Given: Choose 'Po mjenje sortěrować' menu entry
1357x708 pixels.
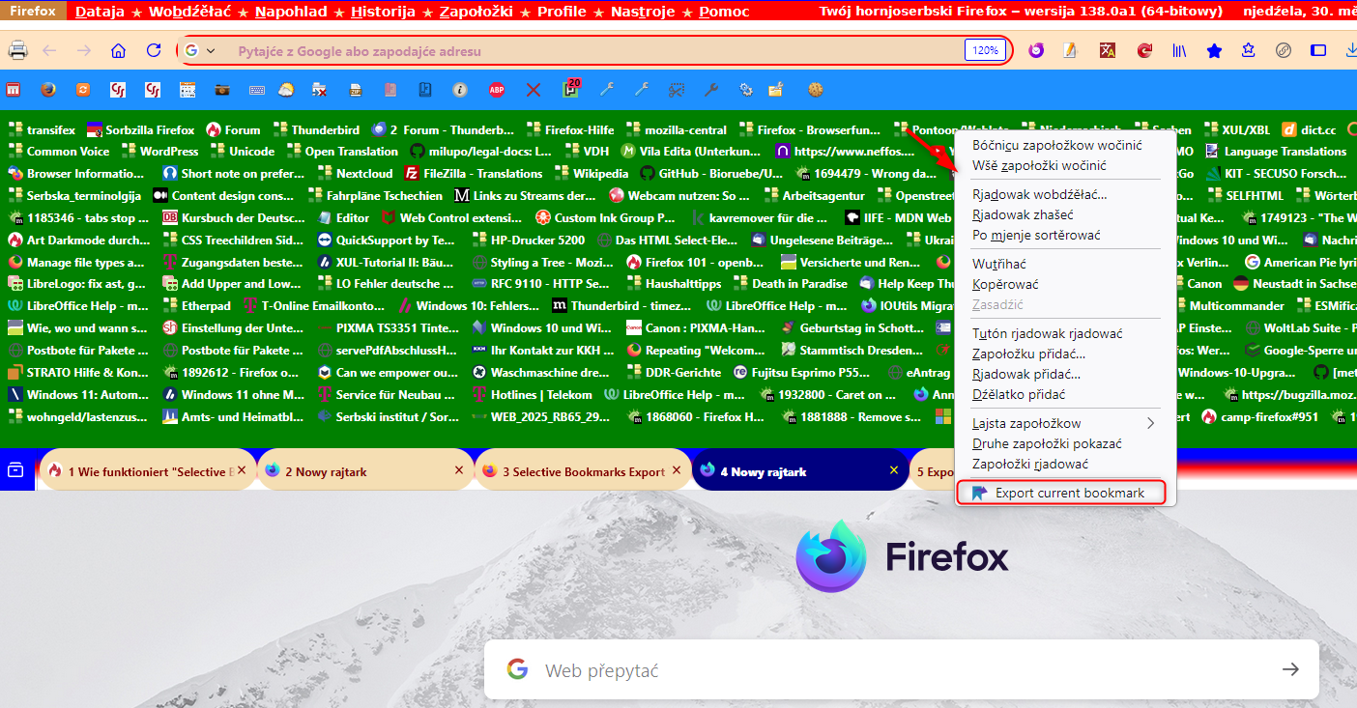Looking at the screenshot, I should coord(1065,235).
